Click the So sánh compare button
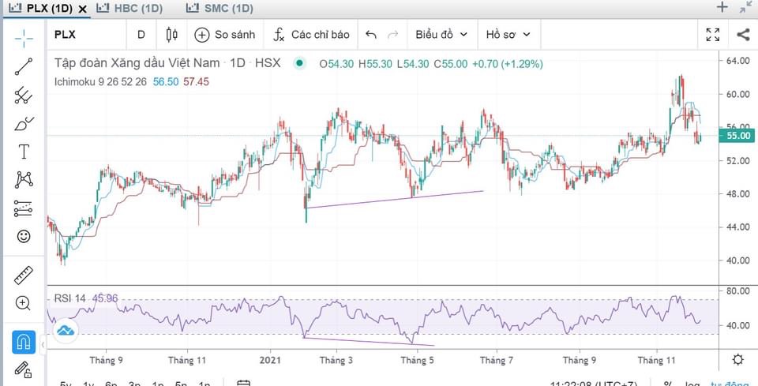 225,35
